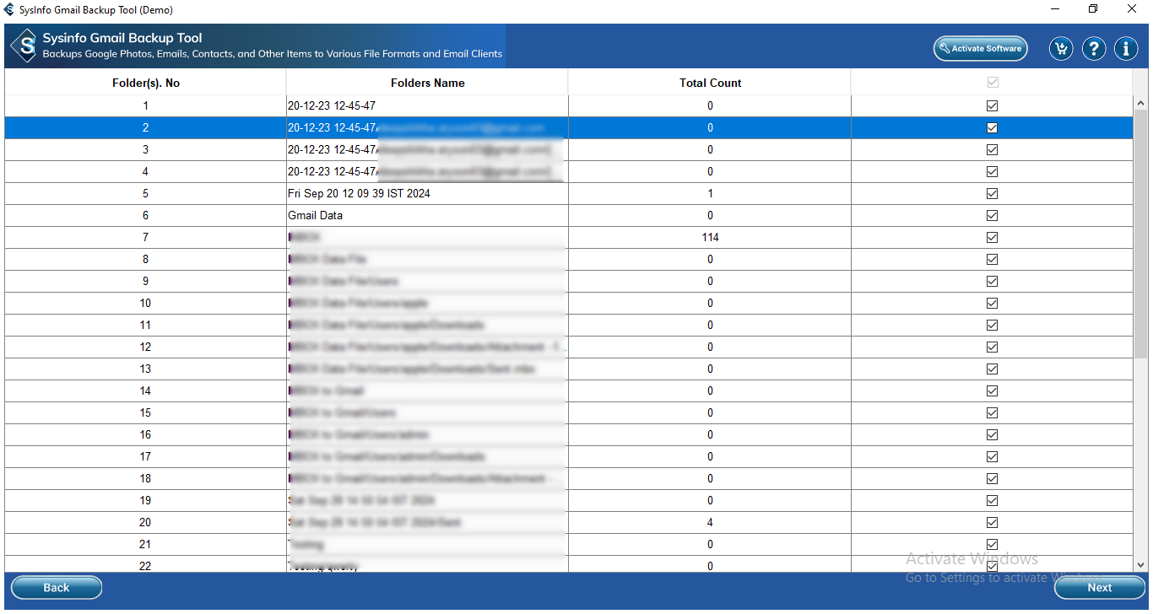Screen dimensions: 1153x614
Task: Open the shopping cart purchase icon
Action: pos(1061,48)
